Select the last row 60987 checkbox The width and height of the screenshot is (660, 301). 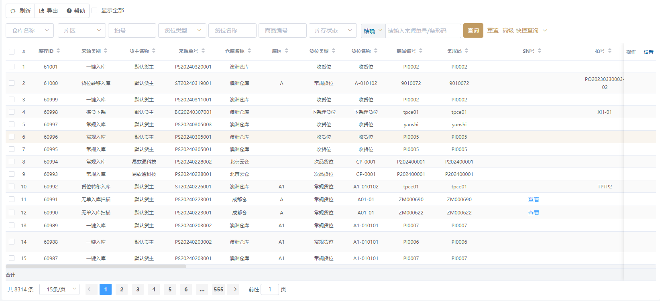(12, 258)
